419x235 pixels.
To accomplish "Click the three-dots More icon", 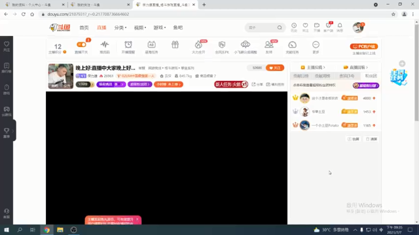I will coord(316,44).
